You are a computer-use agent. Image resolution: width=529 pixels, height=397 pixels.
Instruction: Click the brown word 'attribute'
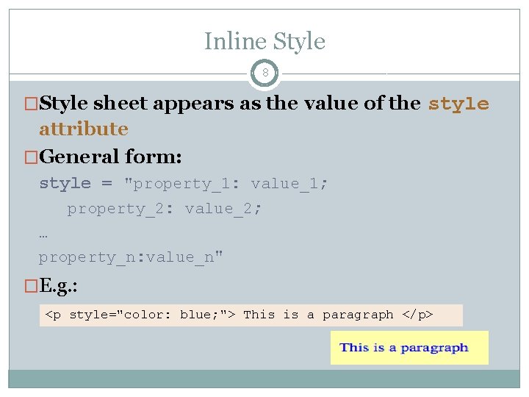84,129
